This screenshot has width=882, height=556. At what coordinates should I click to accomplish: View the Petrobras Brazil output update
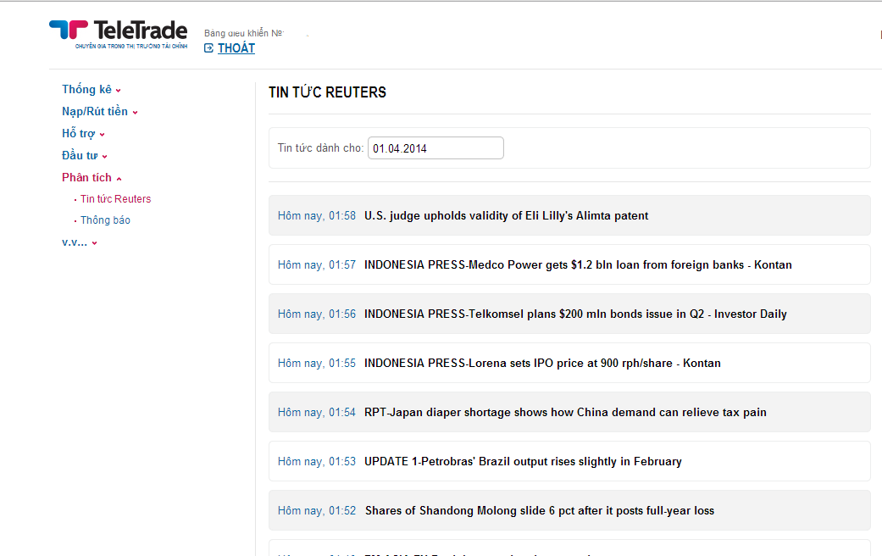(x=523, y=462)
